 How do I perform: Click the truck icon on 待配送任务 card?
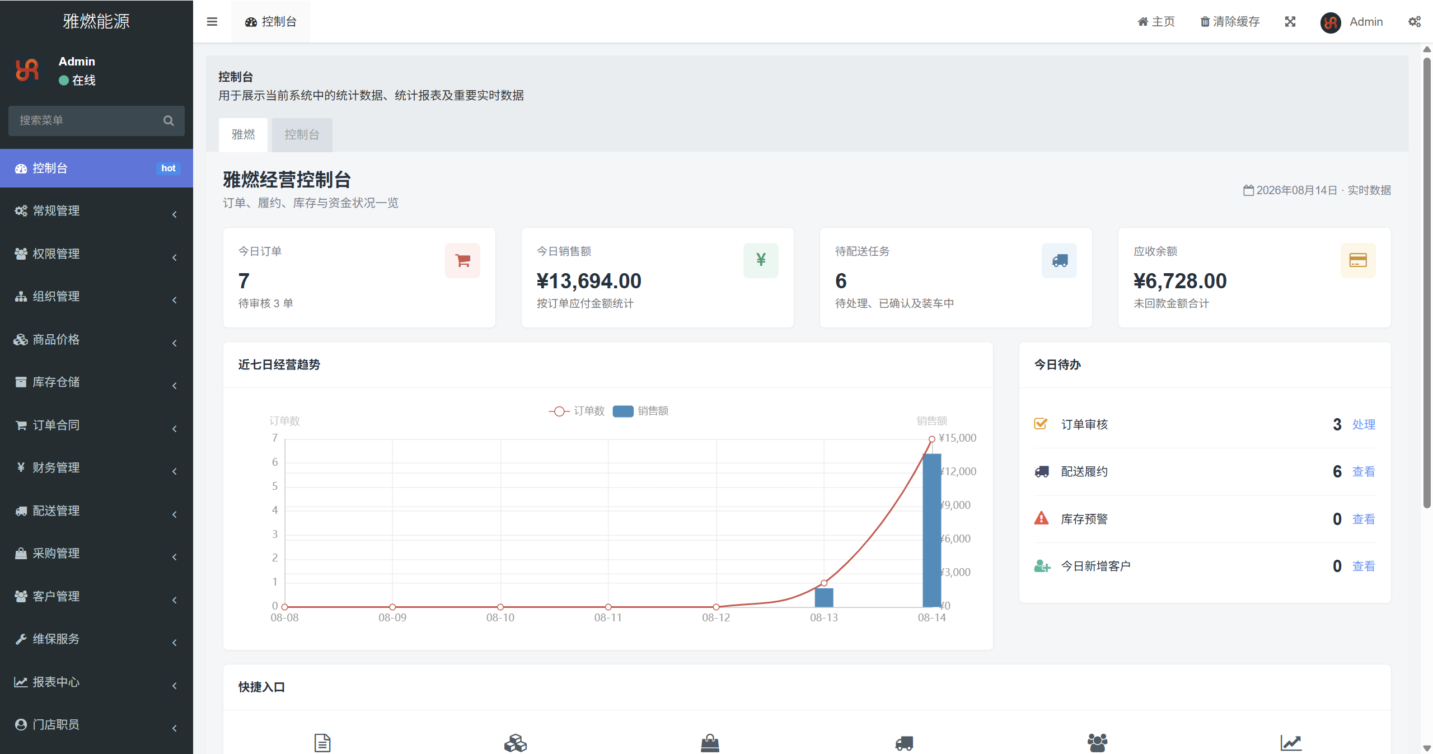tap(1059, 260)
